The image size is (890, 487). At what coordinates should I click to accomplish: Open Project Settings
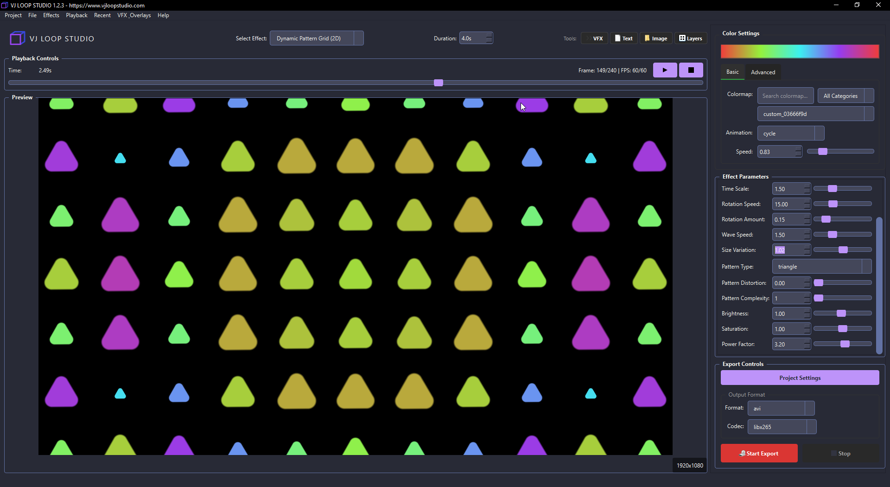click(800, 378)
